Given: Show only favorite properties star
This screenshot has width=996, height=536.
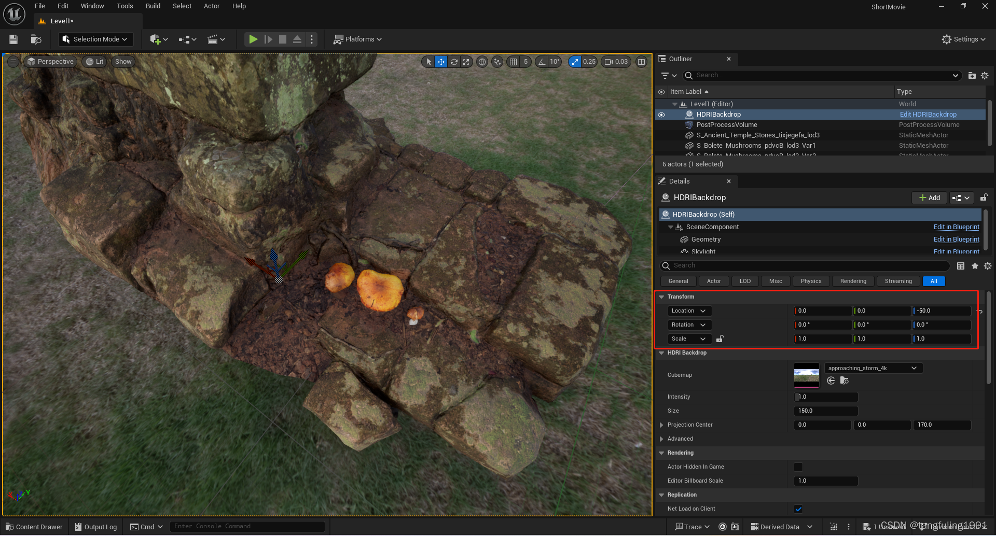Looking at the screenshot, I should [x=975, y=266].
